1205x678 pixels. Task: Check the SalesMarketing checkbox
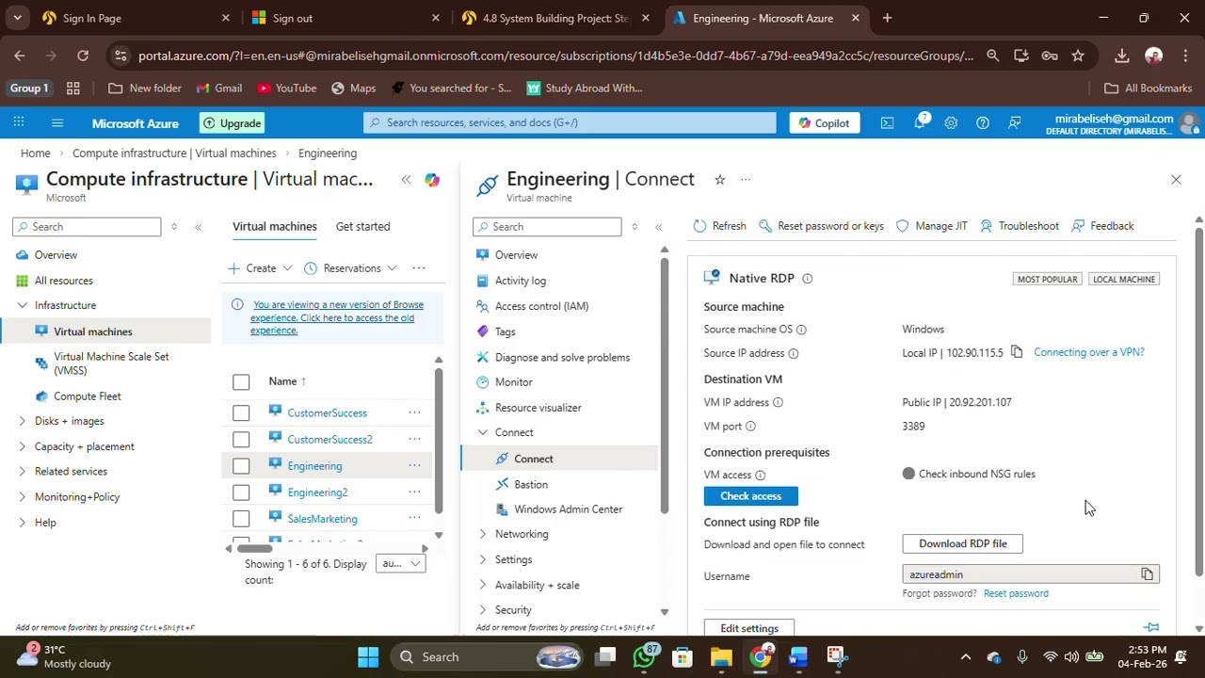tap(241, 519)
